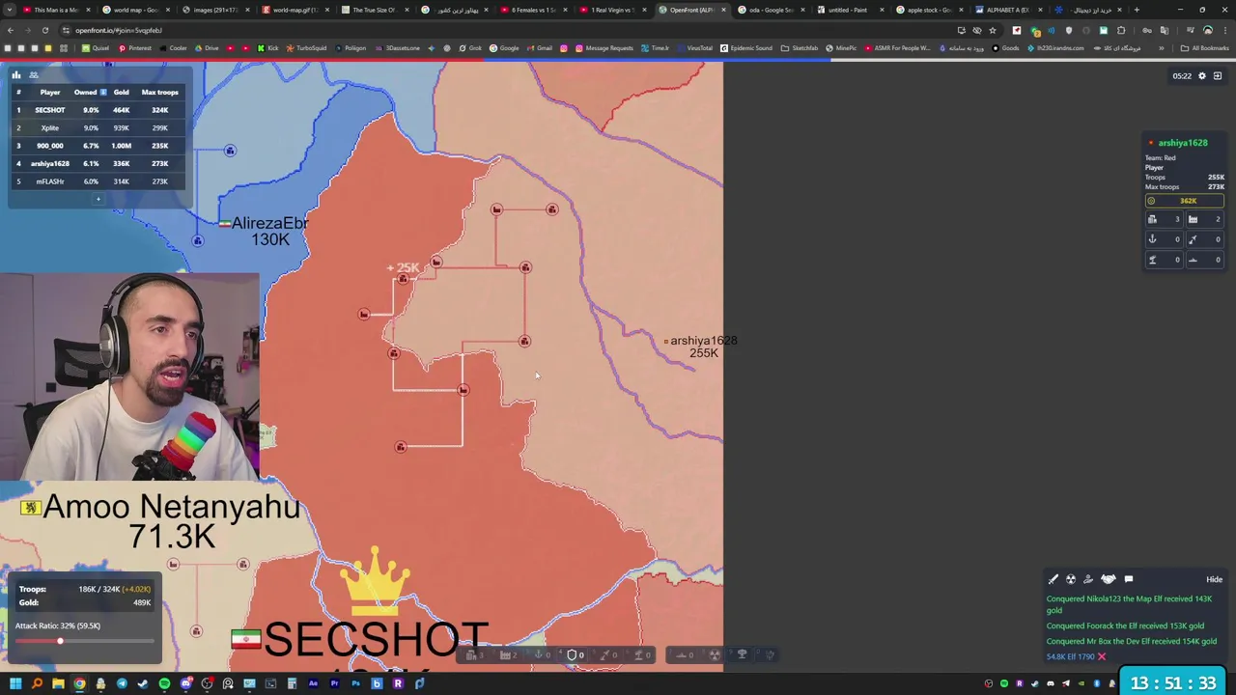Viewport: 1236px width, 695px height.
Task: Click the exit game icon
Action: pos(1218,75)
